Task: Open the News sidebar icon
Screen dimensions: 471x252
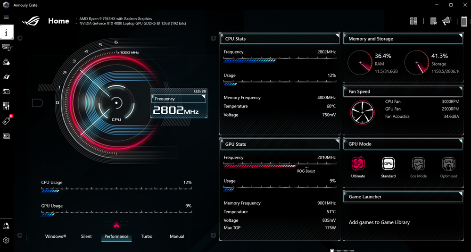Action: click(x=6, y=136)
